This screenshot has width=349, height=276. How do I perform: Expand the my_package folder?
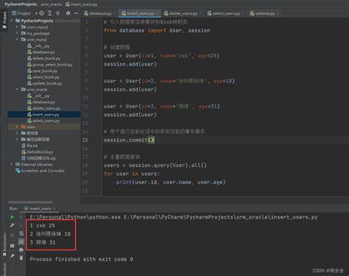[x=17, y=33]
